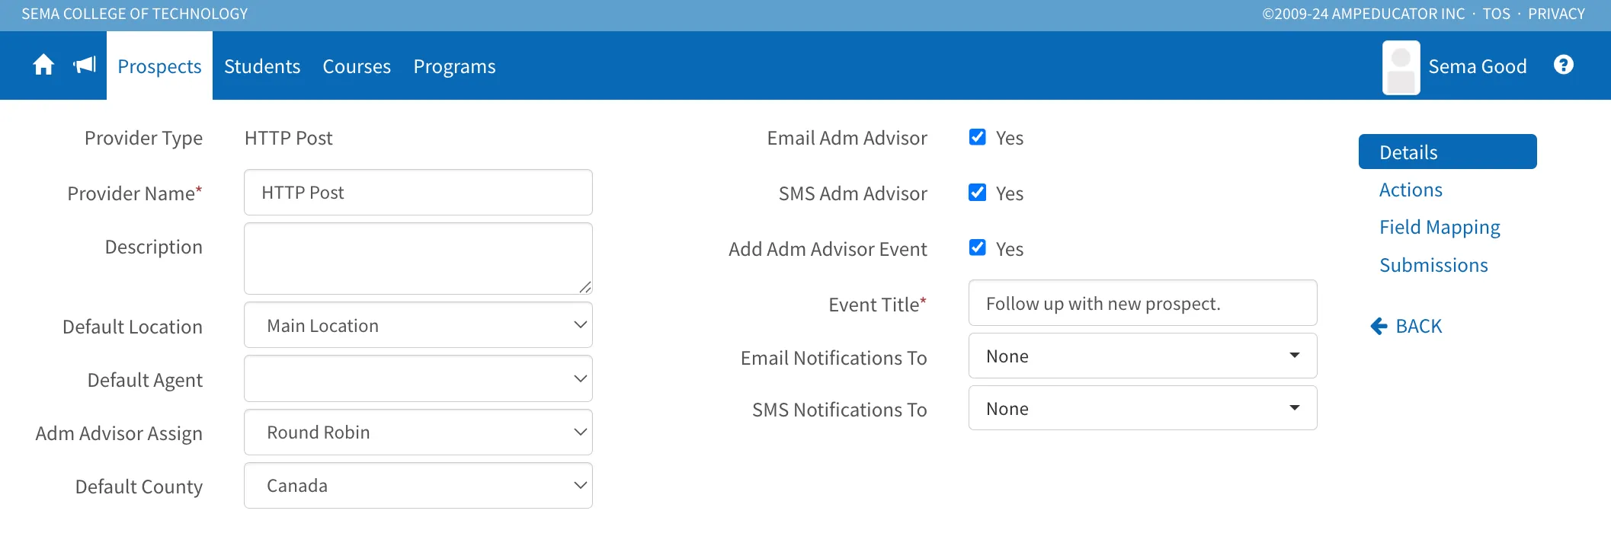
Task: Switch to the Courses tab
Action: (357, 66)
